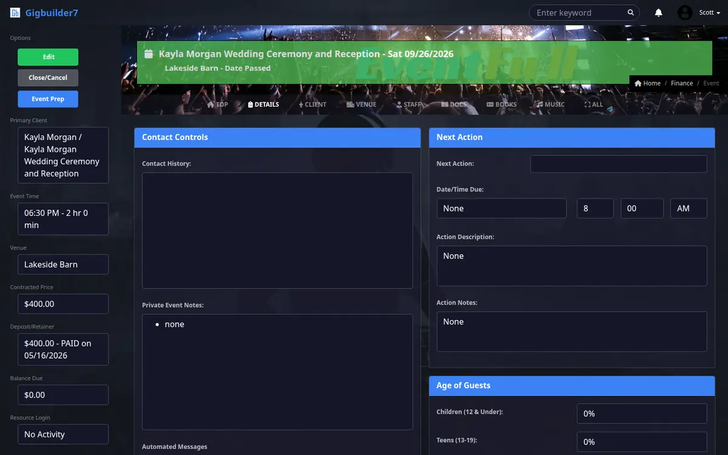Click the search magnifier icon

click(630, 12)
